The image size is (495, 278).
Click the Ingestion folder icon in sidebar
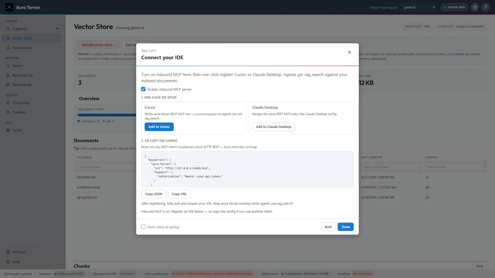click(x=8, y=29)
